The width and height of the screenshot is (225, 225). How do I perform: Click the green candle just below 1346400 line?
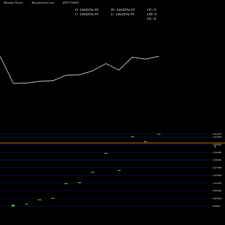tap(106, 153)
